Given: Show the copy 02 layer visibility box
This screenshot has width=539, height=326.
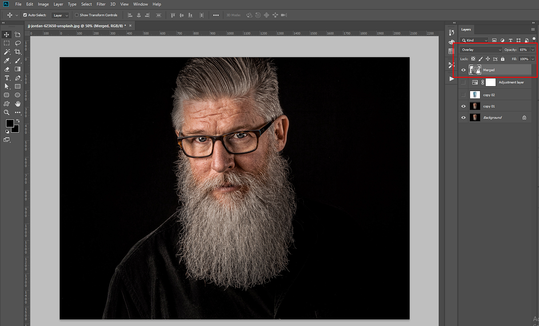Looking at the screenshot, I should pos(464,95).
